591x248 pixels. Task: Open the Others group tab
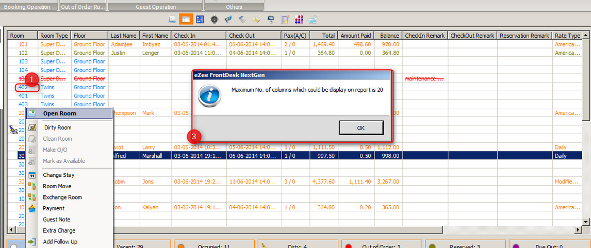coord(234,6)
